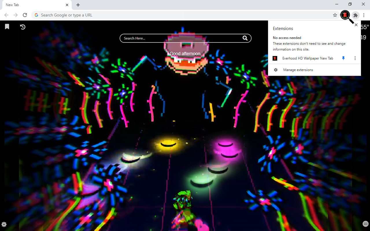Minimize the Chrome window

pos(337,4)
